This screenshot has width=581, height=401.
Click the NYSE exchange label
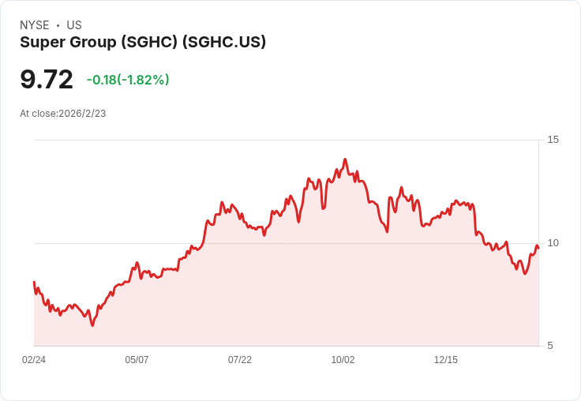34,25
